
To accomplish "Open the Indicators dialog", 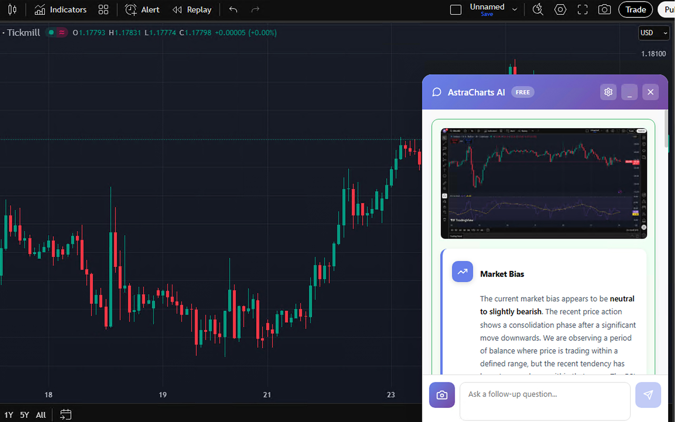I will coord(61,9).
